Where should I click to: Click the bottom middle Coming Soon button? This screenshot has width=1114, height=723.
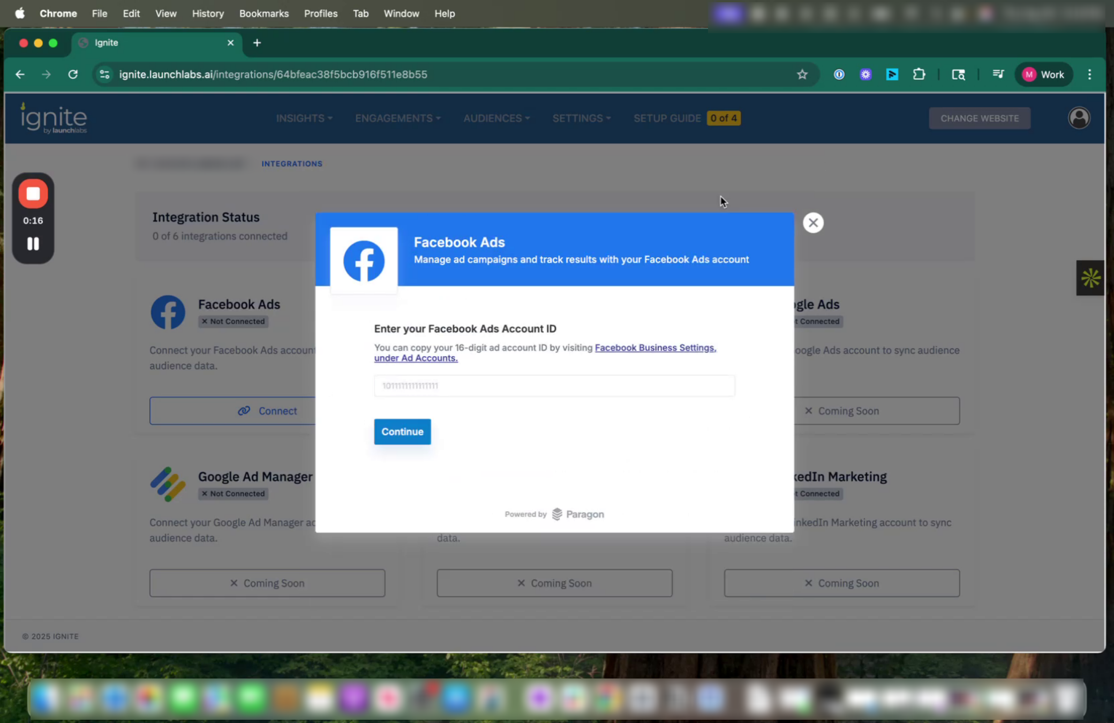[554, 583]
